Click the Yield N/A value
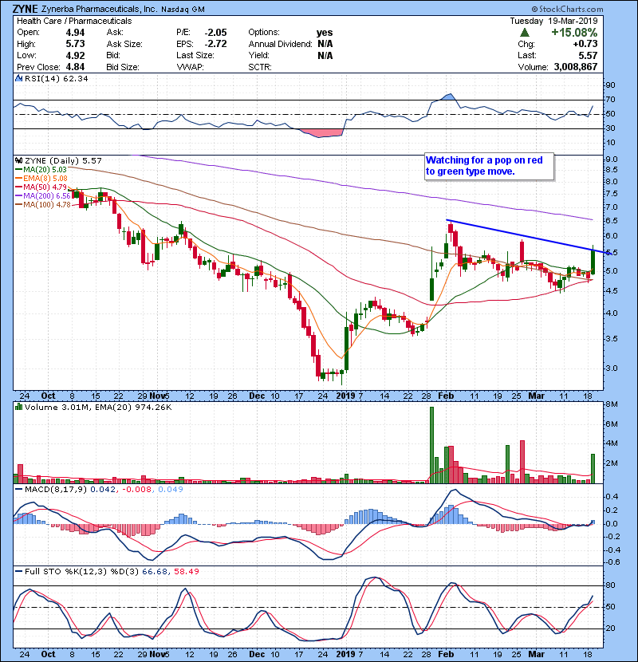This screenshot has width=638, height=662. point(325,56)
